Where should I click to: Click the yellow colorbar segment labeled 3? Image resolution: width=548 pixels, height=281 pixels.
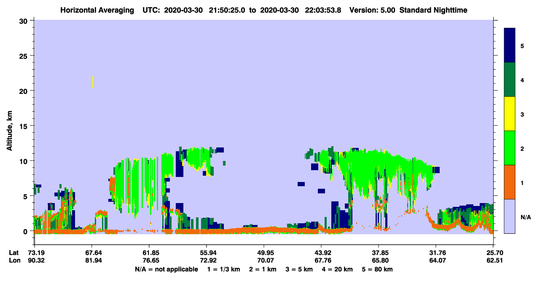tap(510, 114)
